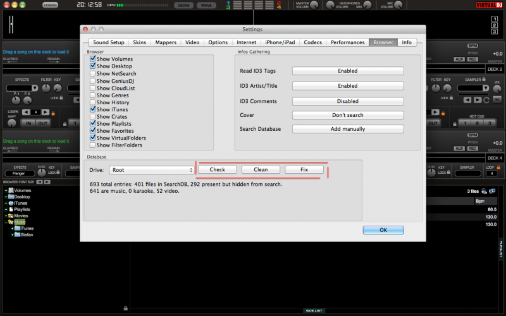Collapse the Music tree node
Viewport: 506px width, 316px height.
pos(6,222)
